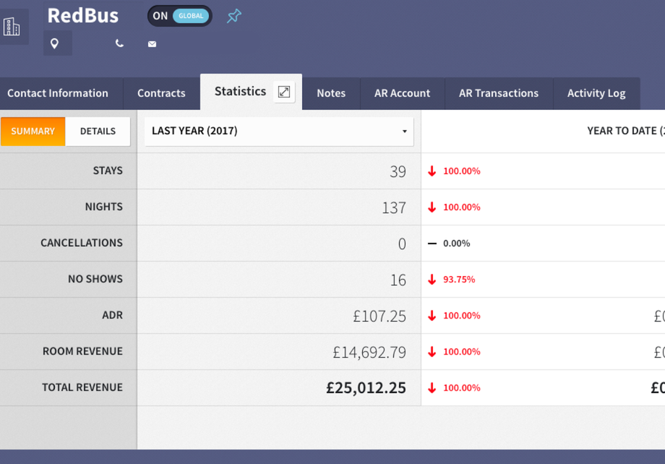Switch to the AR Account tab
This screenshot has width=665, height=464.
click(x=402, y=93)
